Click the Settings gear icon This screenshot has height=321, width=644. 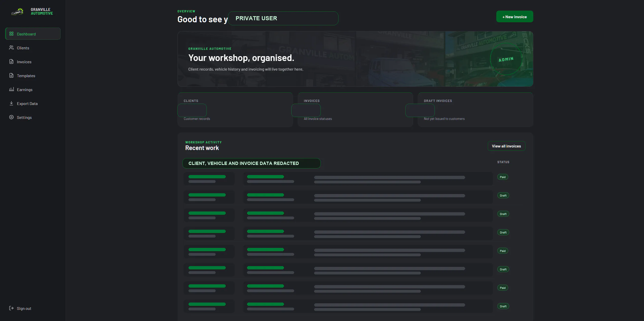point(11,117)
